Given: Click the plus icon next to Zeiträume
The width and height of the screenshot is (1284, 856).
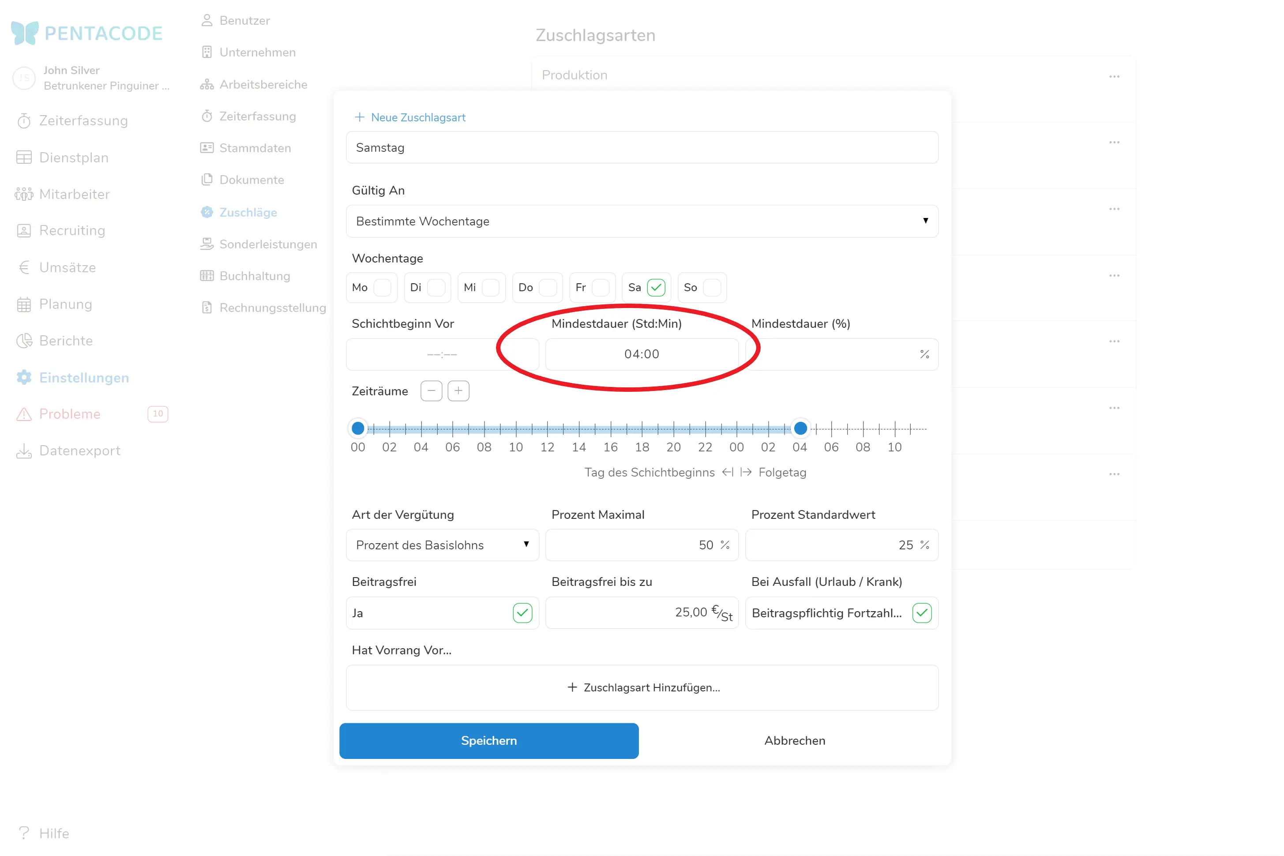Looking at the screenshot, I should [x=458, y=391].
